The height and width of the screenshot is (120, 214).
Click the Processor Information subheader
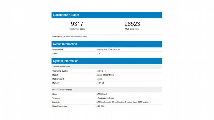click(x=62, y=90)
